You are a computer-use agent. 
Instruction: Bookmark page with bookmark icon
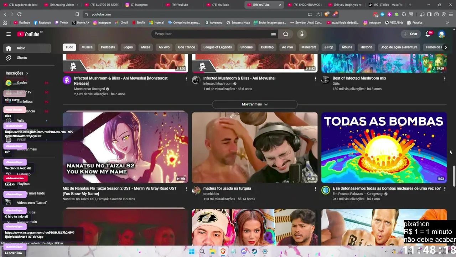point(77,14)
